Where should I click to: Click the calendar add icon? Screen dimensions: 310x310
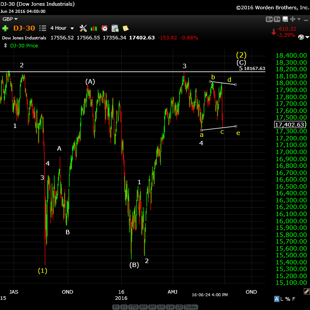point(115,28)
